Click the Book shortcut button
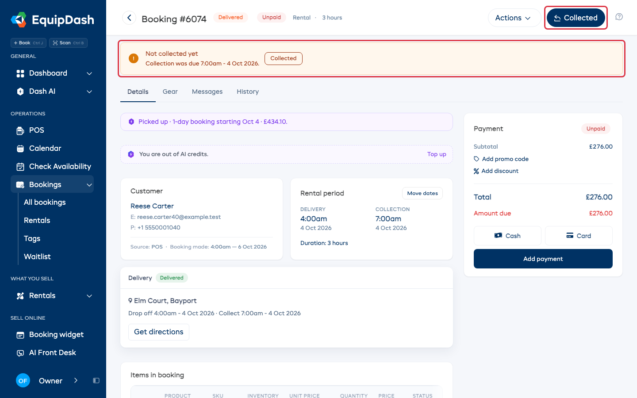 tap(29, 43)
